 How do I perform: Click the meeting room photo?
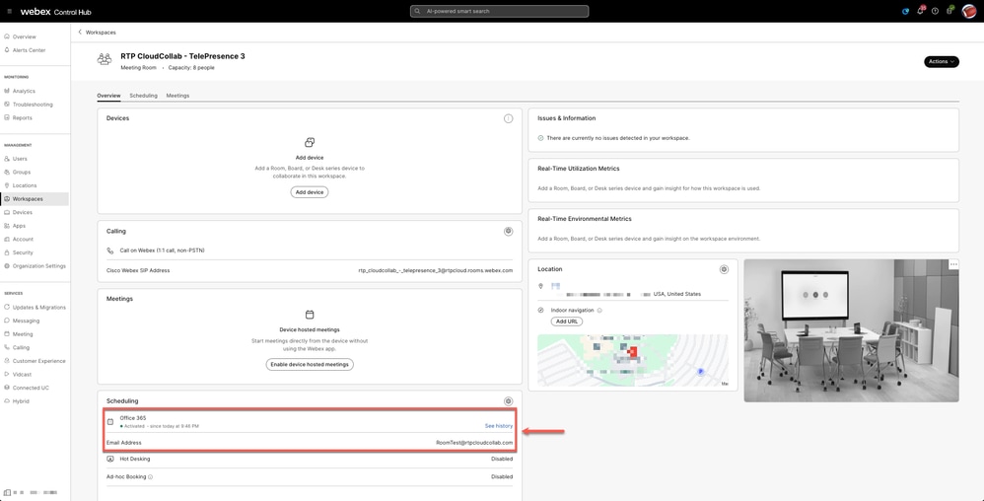click(851, 330)
